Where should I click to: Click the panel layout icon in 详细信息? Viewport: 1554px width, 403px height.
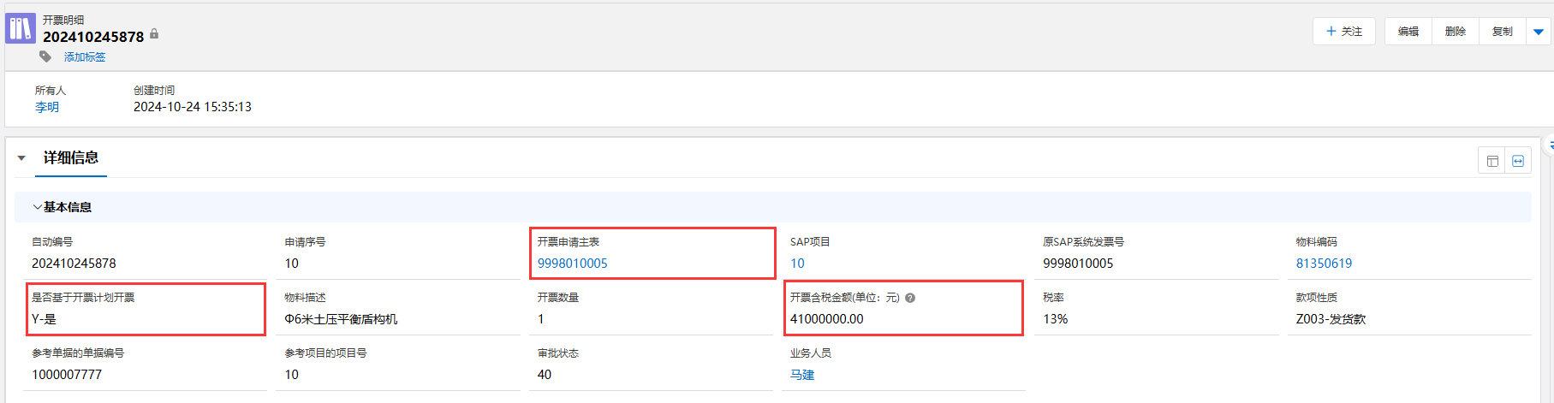[1492, 161]
